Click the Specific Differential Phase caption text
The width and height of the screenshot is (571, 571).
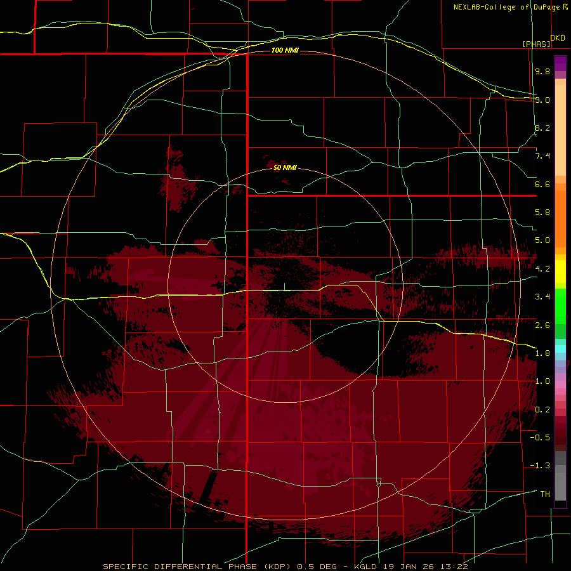click(x=285, y=567)
